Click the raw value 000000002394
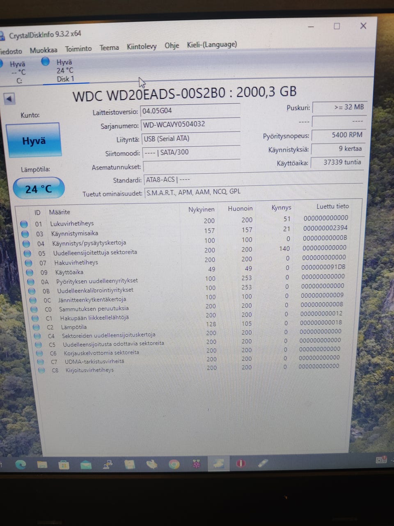This screenshot has height=526, width=394. [325, 228]
